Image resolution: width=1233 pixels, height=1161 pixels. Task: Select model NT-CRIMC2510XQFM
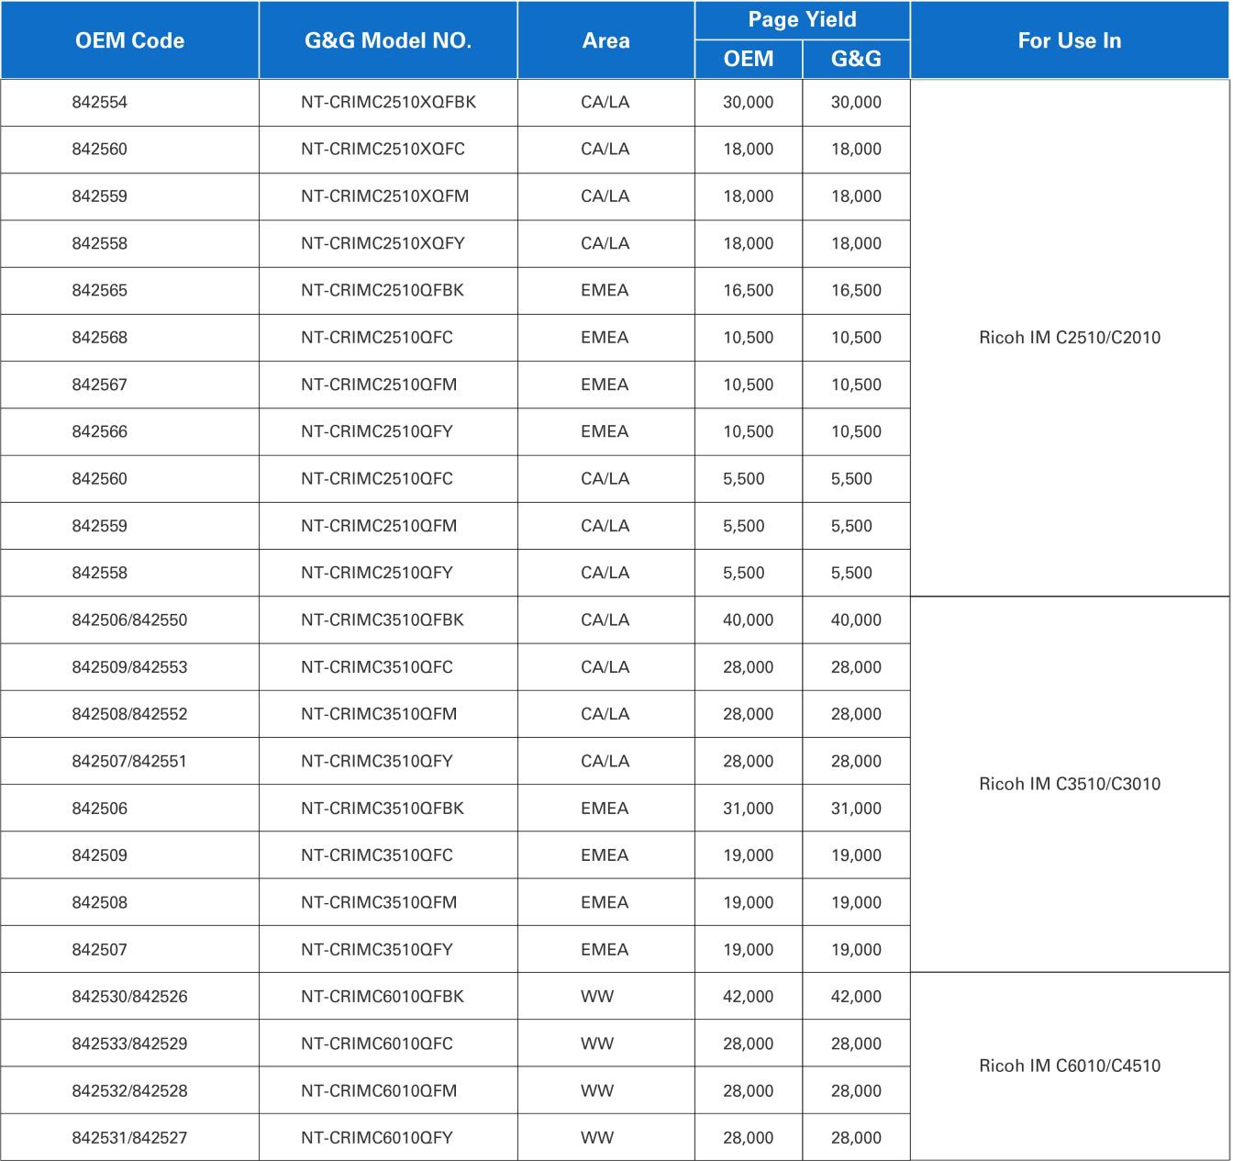click(x=384, y=195)
